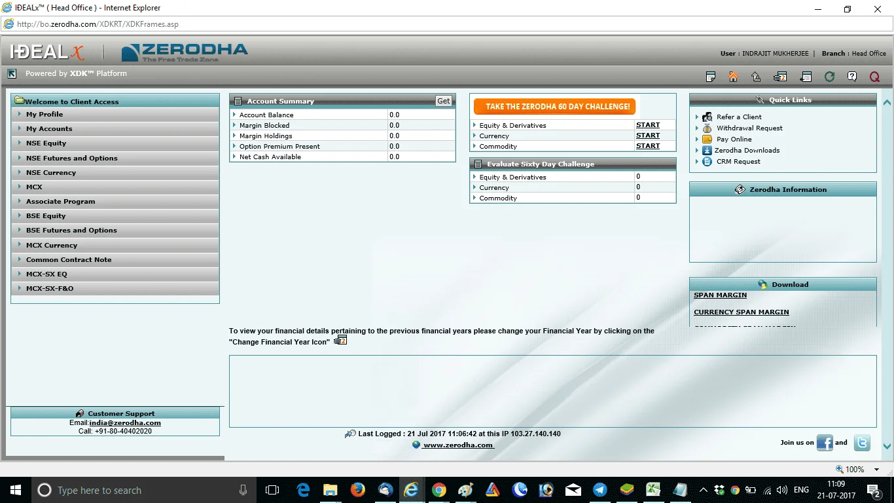Click the Get button in Account Summary
894x503 pixels.
(444, 101)
